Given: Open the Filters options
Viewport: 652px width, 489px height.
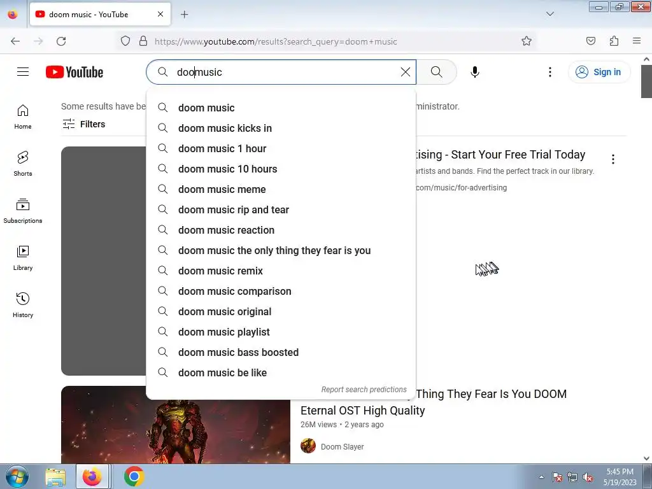Looking at the screenshot, I should [84, 124].
